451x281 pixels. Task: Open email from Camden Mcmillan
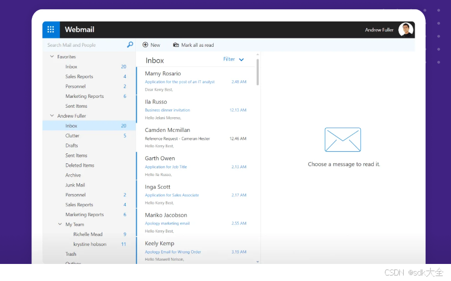pos(195,137)
